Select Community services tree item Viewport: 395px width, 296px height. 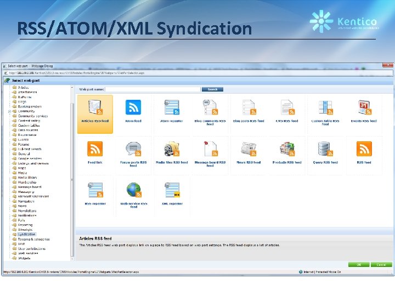[x=33, y=116]
